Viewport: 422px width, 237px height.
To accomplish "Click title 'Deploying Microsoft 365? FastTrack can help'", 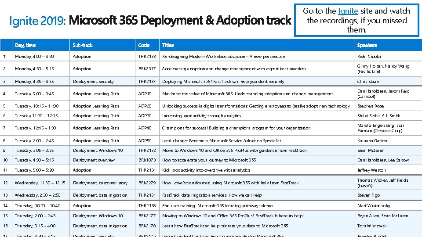I will point(223,82).
